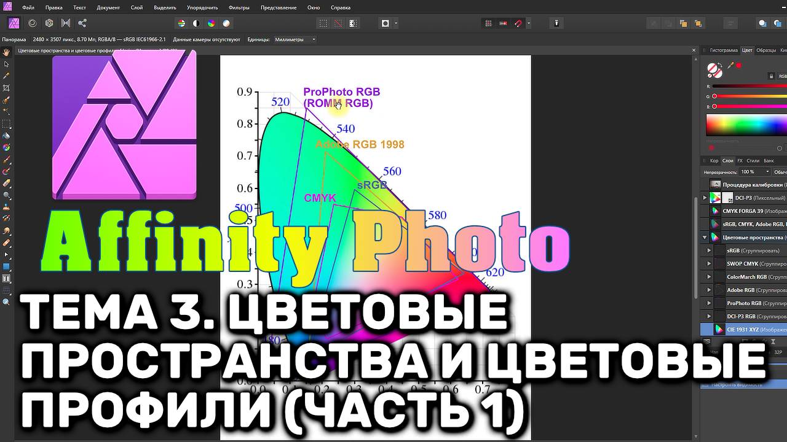The height and width of the screenshot is (442, 787).
Task: Select the Selection Brush tool
Action: tap(7, 99)
